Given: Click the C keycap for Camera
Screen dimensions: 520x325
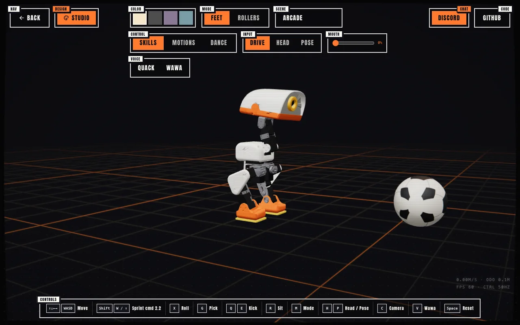Looking at the screenshot, I should 382,308.
